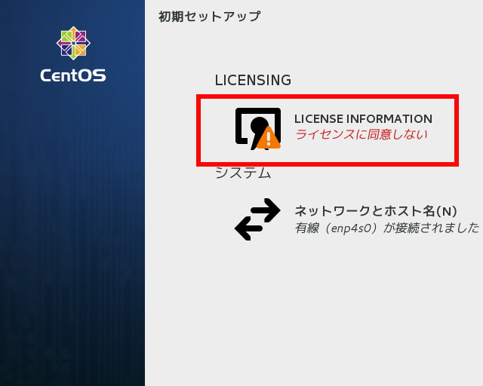Viewport: 483px width, 386px height.
Task: Click the 有線（enp4s0）connection status text
Action: pyautogui.click(x=386, y=228)
